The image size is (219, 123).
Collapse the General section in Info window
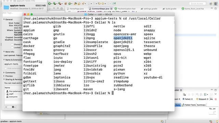pyautogui.click(x=4, y=19)
